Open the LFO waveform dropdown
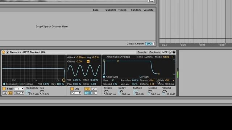This screenshot has width=232, height=130. (76, 93)
